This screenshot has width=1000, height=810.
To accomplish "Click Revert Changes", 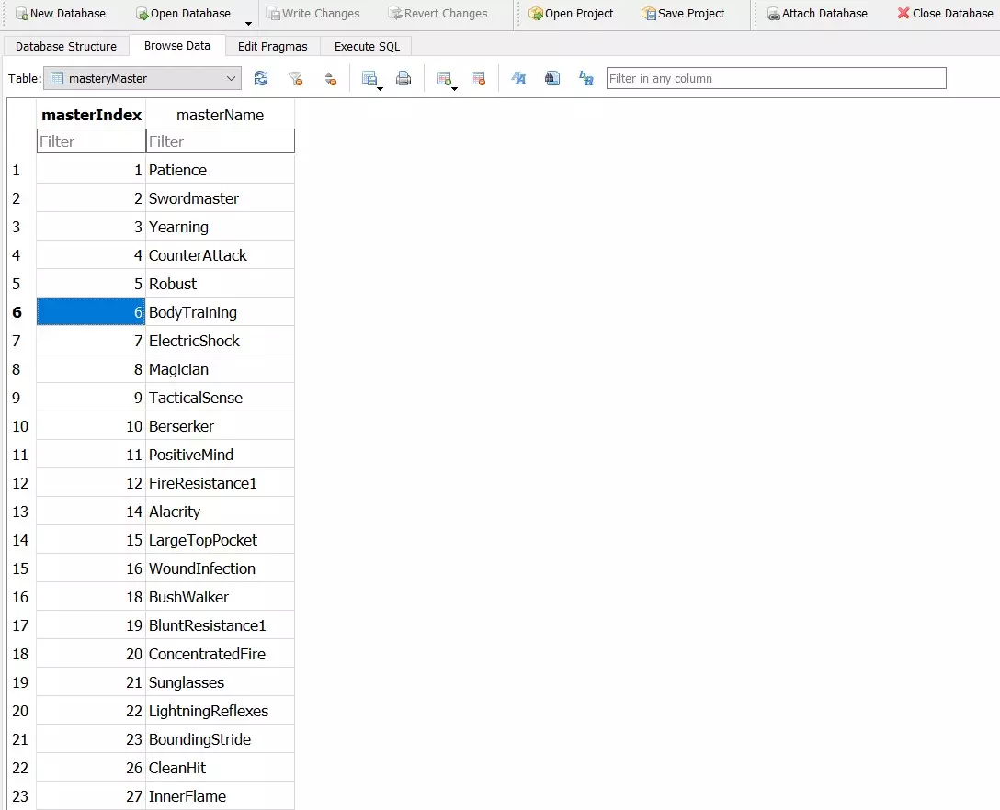I will [437, 14].
